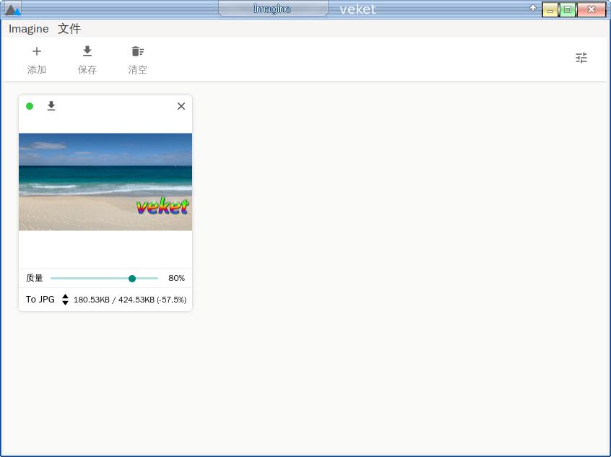The width and height of the screenshot is (611, 457).
Task: Click the 清空 clear-list toolbar icon
Action: click(137, 51)
